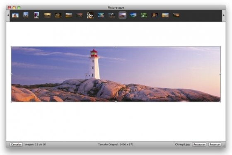
Task: Open the sixteenth thumbnail, dark sunset panorama
Action: point(176,15)
